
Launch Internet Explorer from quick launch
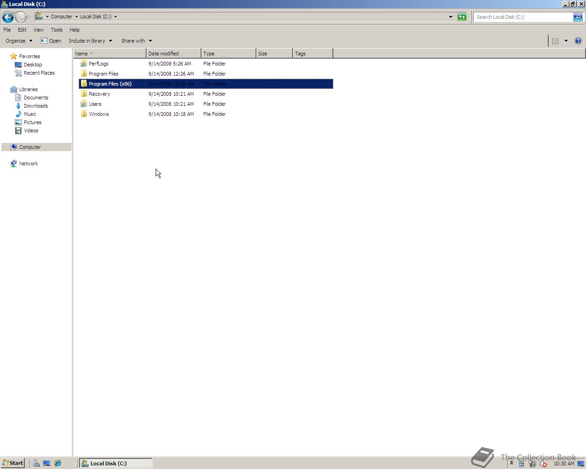tap(58, 464)
